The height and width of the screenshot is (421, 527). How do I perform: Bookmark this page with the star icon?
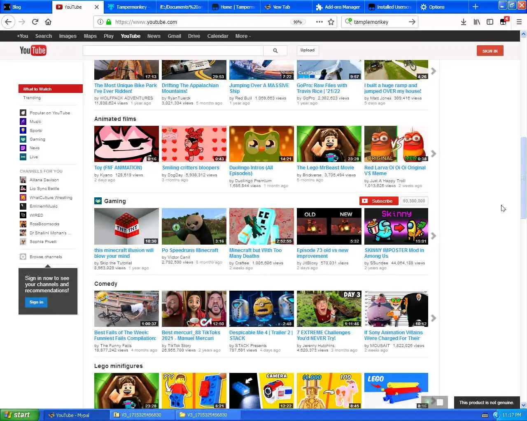(x=331, y=22)
